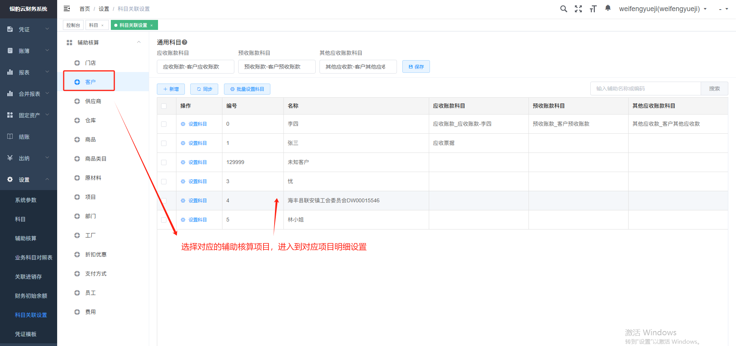
Task: Click the plus icon beside 支付方式
Action: (77, 274)
